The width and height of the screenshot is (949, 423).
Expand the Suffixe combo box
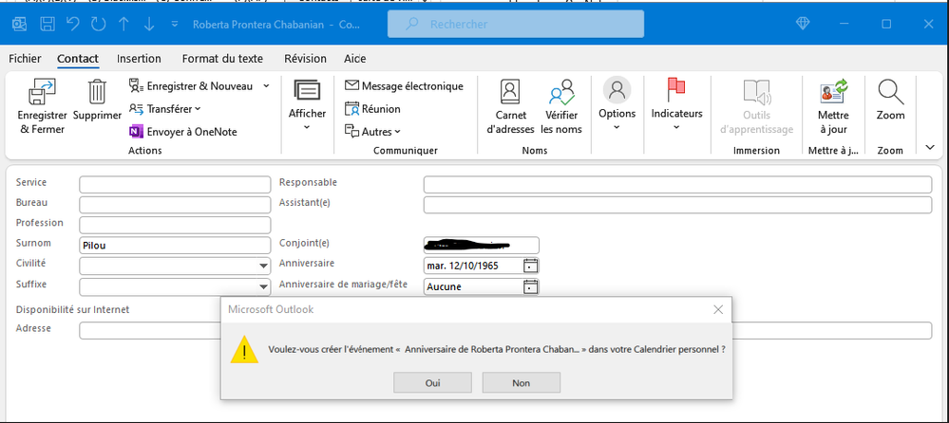263,286
